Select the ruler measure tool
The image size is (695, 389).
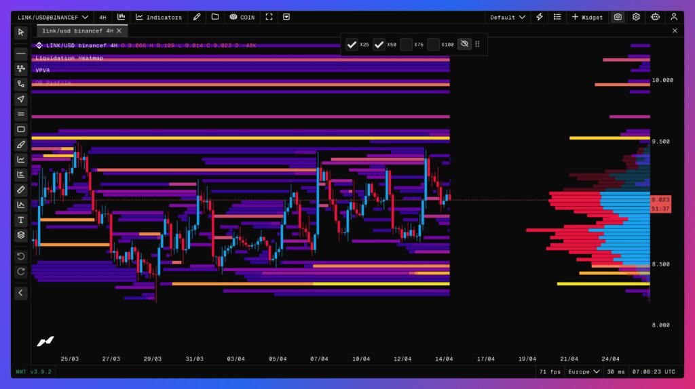21,190
